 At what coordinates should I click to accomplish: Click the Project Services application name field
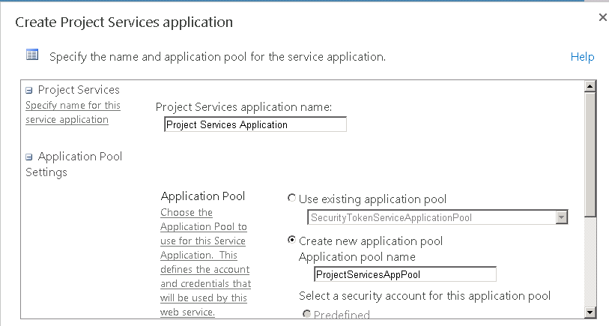point(255,124)
